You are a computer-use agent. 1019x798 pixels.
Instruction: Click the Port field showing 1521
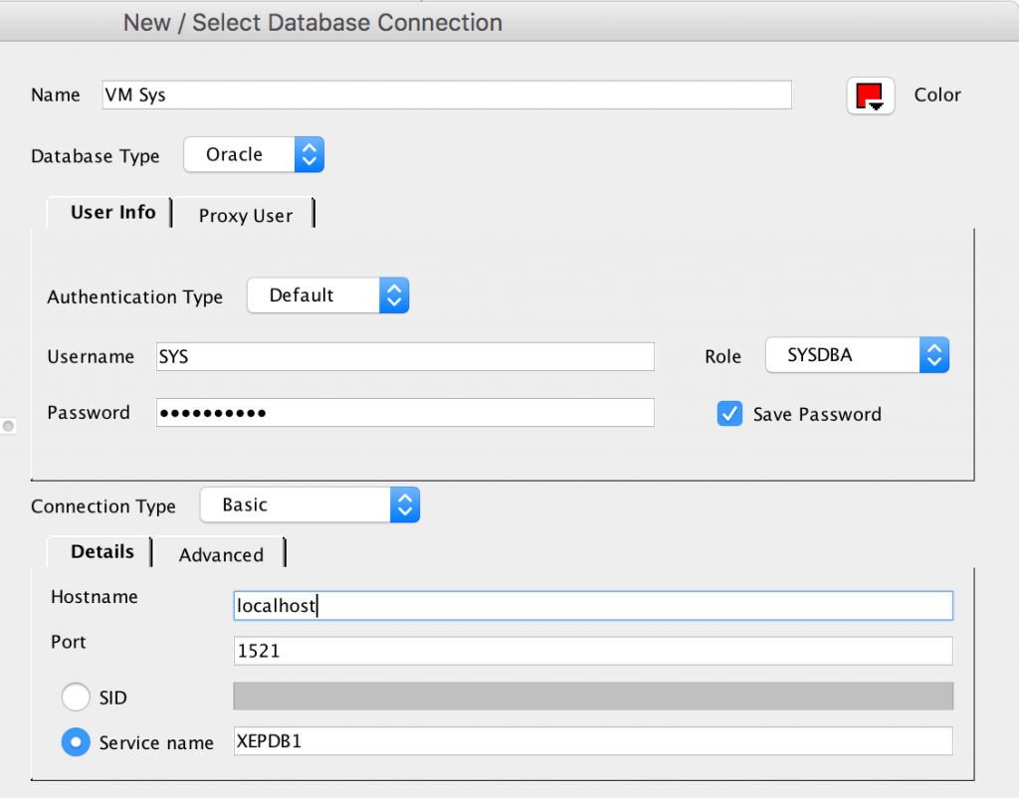point(592,651)
